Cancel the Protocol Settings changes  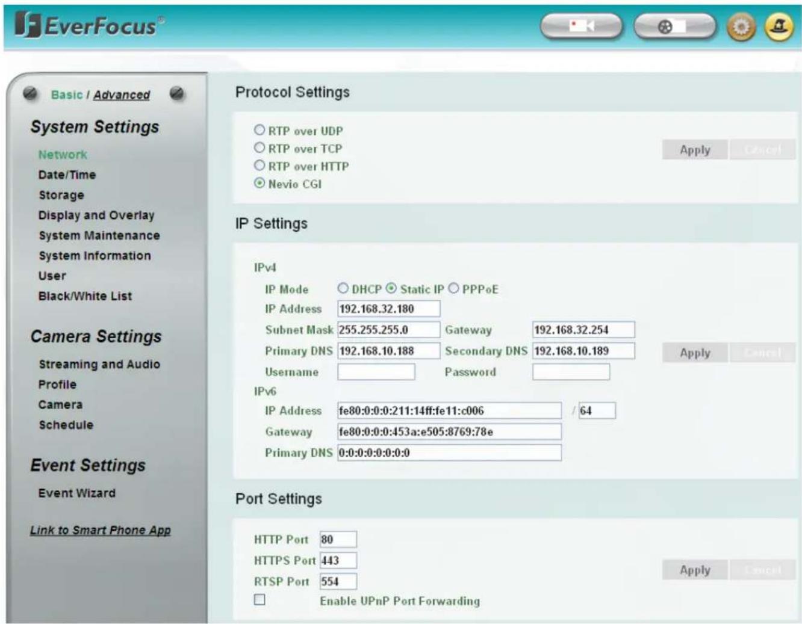click(762, 149)
